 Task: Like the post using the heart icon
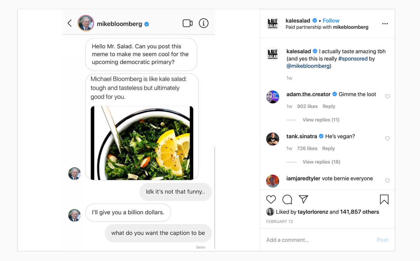pyautogui.click(x=271, y=199)
